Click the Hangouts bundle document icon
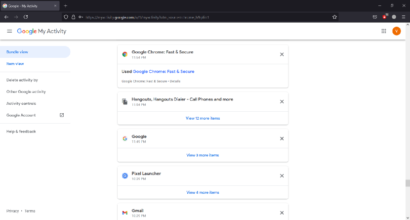Image resolution: width=410 pixels, height=220 pixels. click(125, 101)
